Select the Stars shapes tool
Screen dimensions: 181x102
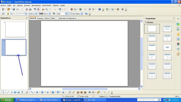coord(63,92)
